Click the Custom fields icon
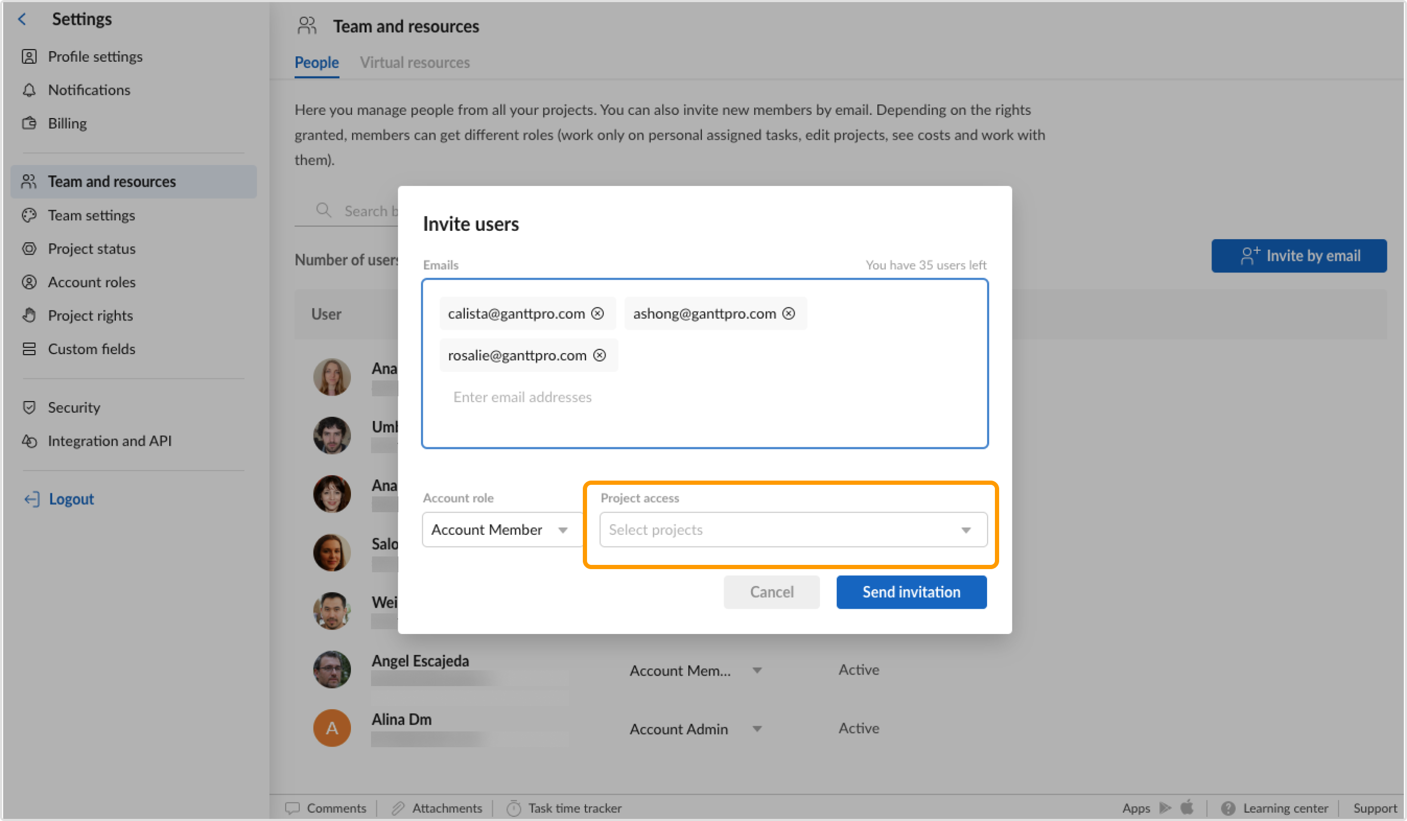The image size is (1407, 821). tap(30, 349)
